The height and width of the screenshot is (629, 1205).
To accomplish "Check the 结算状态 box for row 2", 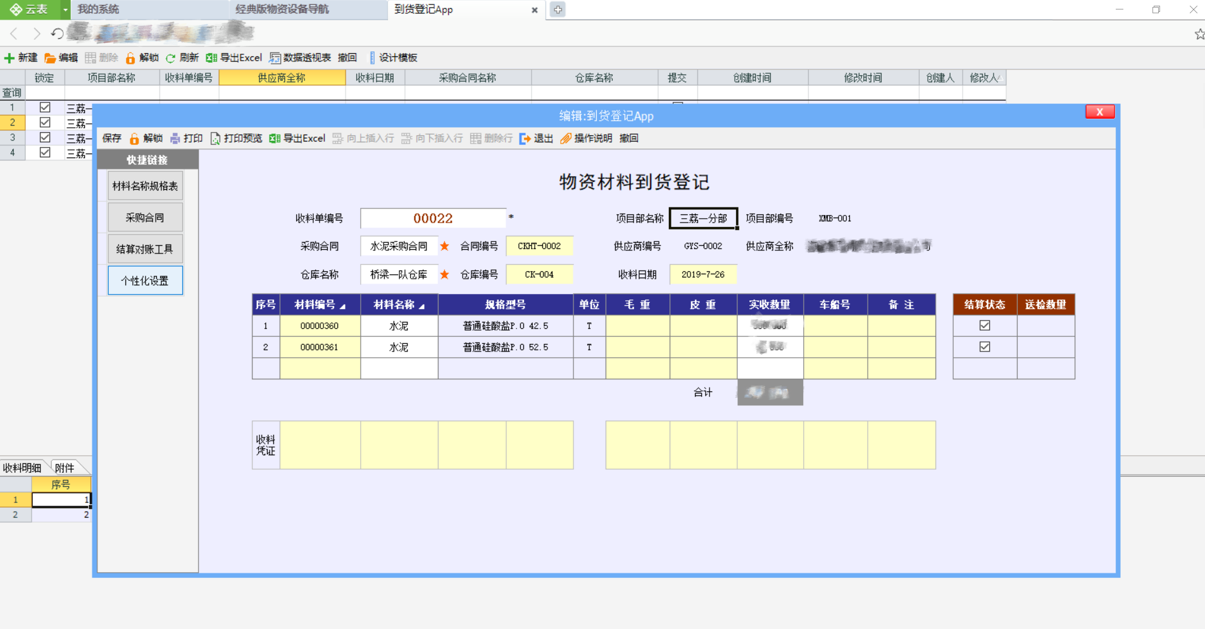I will click(985, 346).
